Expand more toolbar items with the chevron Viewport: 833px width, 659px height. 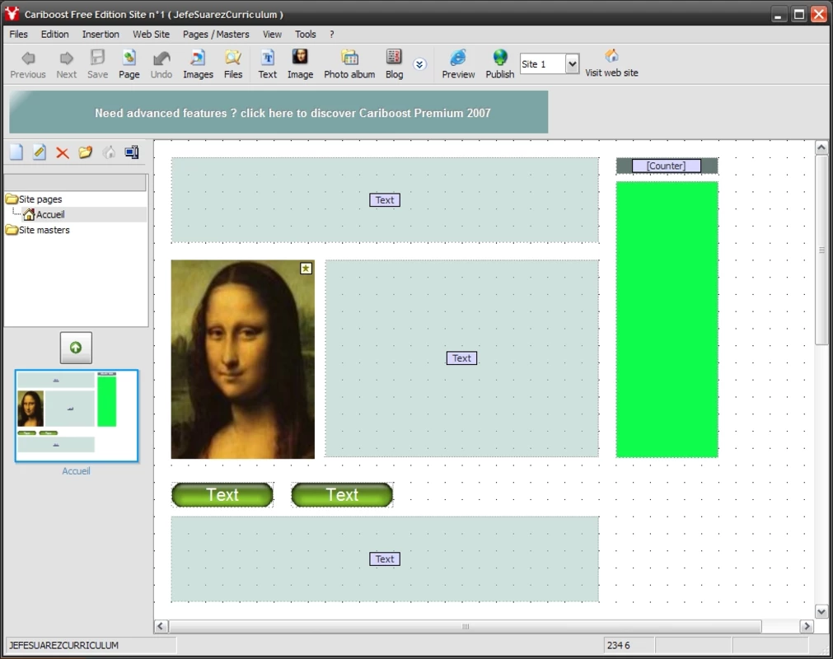point(419,65)
